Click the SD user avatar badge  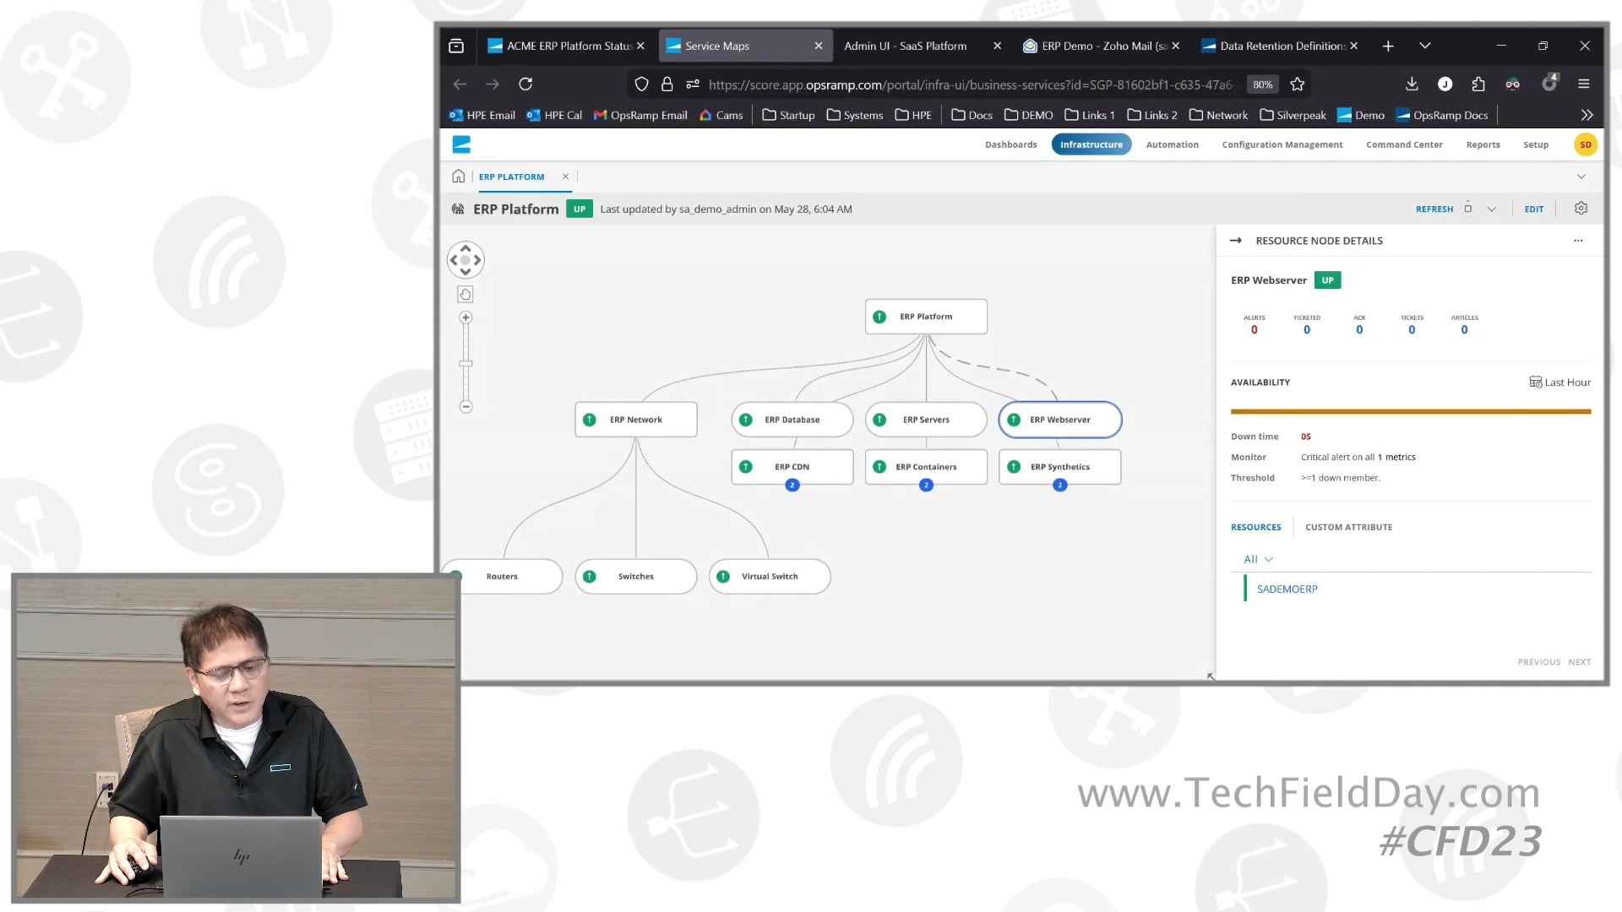pyautogui.click(x=1586, y=144)
